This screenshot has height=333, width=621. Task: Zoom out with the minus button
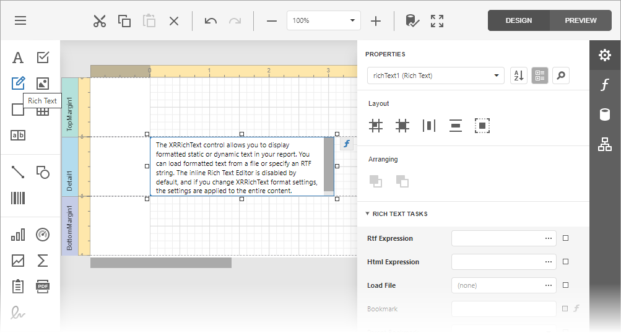click(272, 21)
